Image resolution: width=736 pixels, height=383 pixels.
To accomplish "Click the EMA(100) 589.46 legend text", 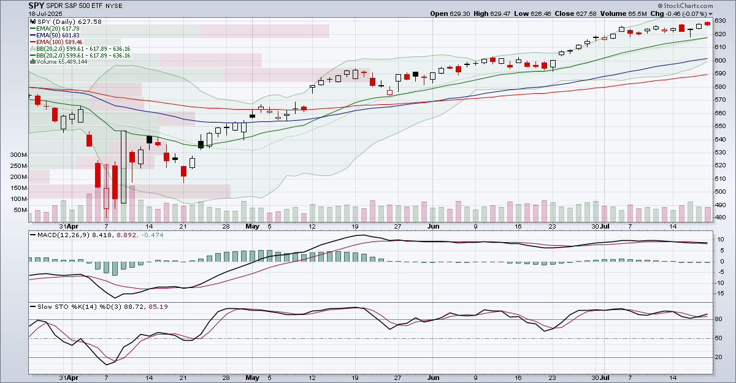I will pyautogui.click(x=61, y=42).
